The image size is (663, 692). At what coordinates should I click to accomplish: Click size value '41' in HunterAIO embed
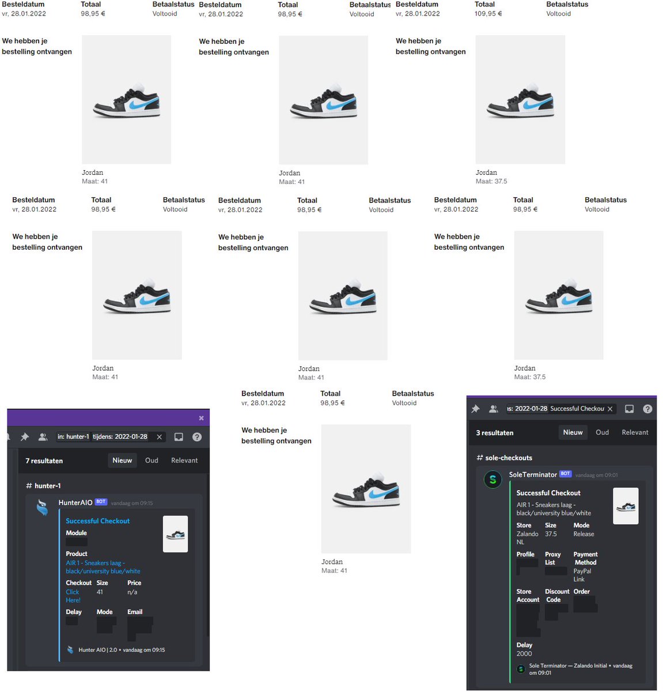[x=100, y=592]
